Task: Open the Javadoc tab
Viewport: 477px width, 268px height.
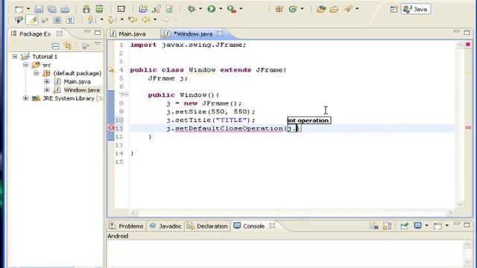Action: 165,226
